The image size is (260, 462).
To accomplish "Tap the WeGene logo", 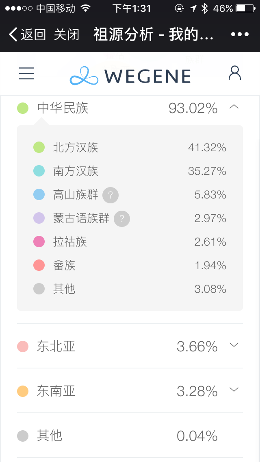I will click(x=130, y=76).
